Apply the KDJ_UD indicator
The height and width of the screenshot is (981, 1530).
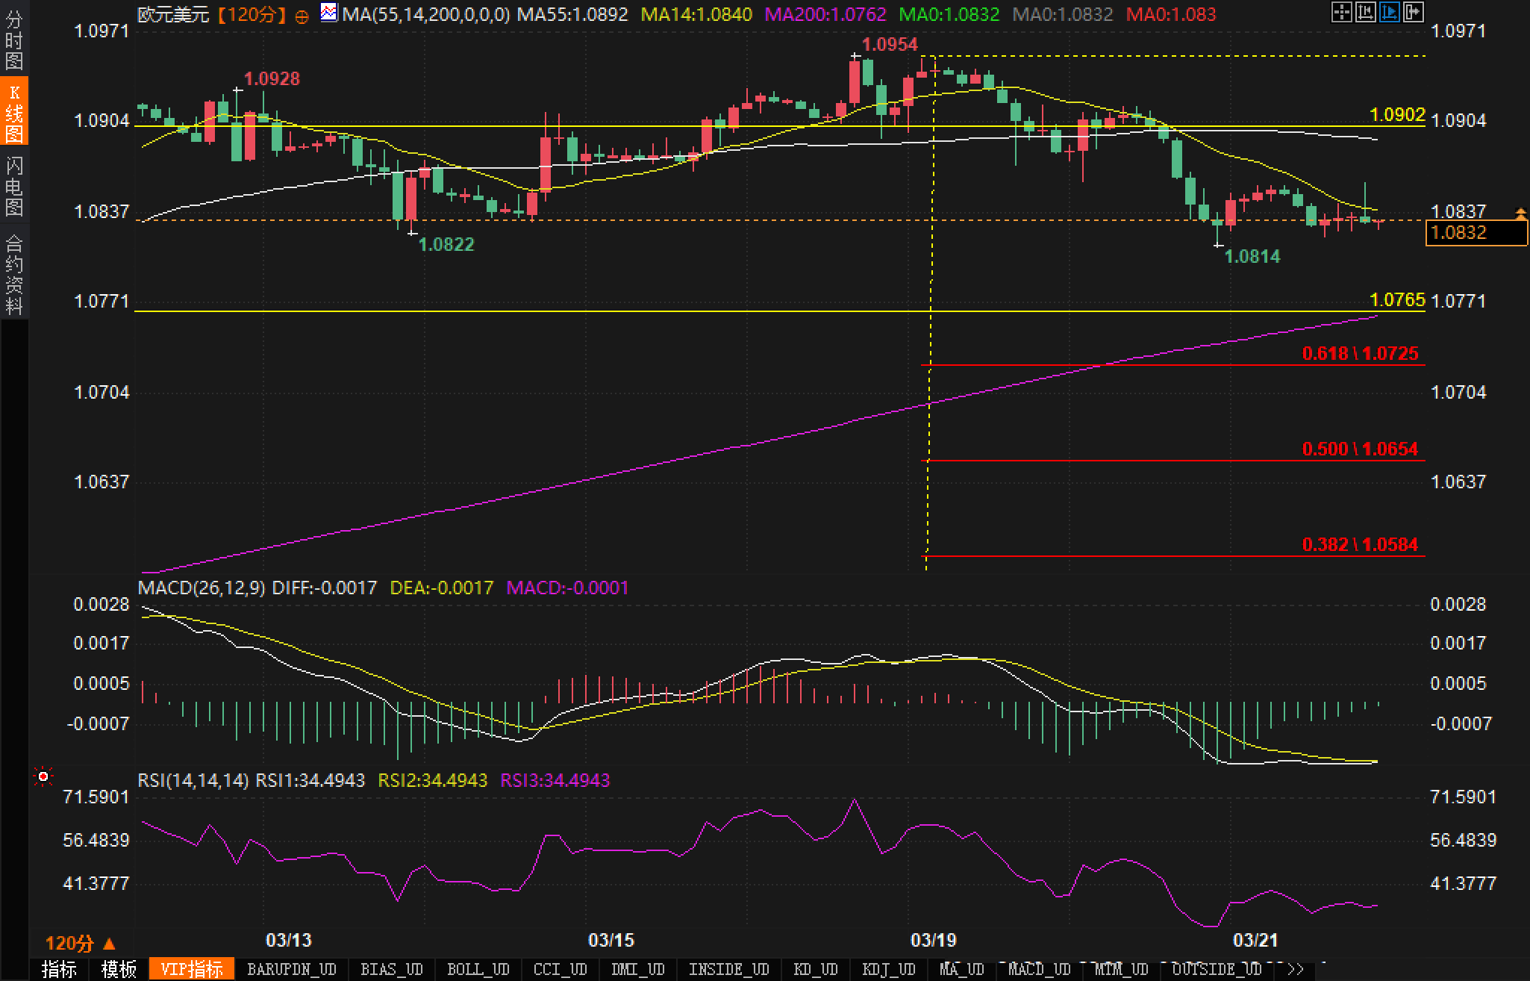click(888, 969)
